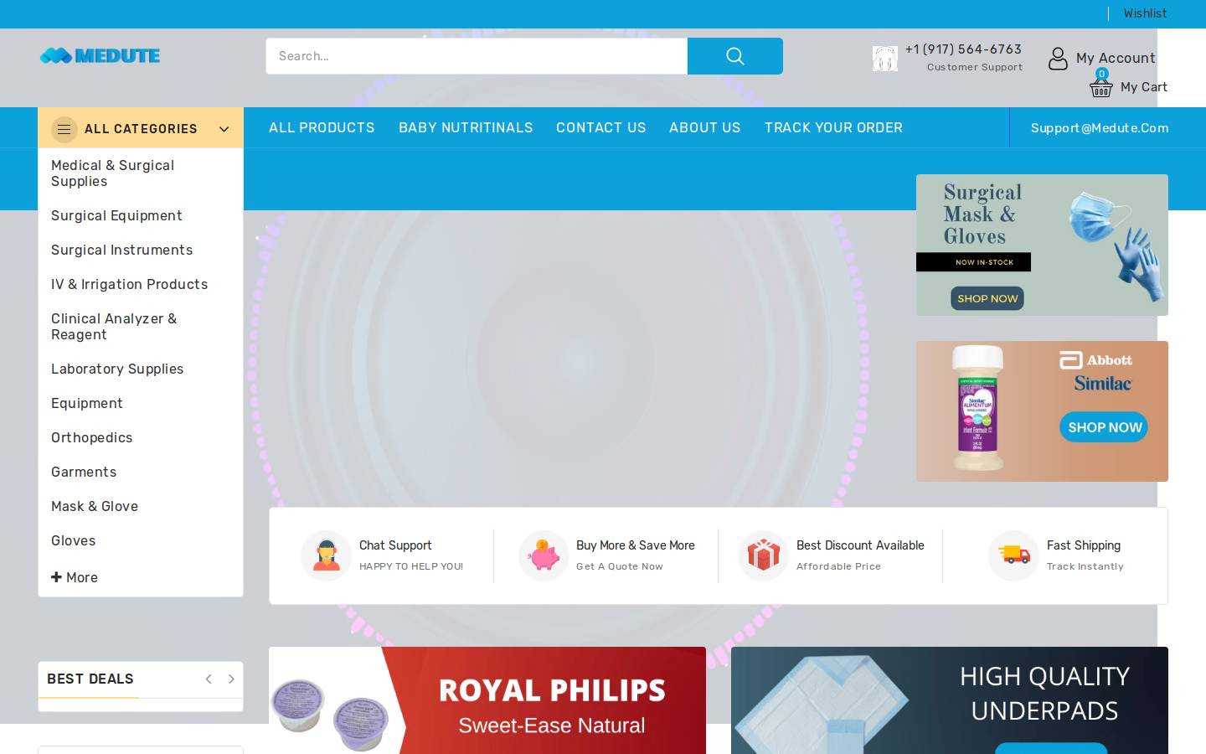
Task: Click Fast Shipping title text
Action: [1084, 545]
